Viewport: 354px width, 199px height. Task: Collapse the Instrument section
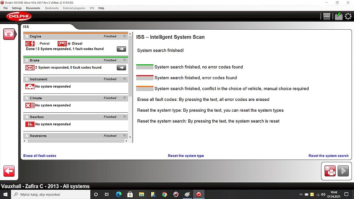tap(125, 79)
